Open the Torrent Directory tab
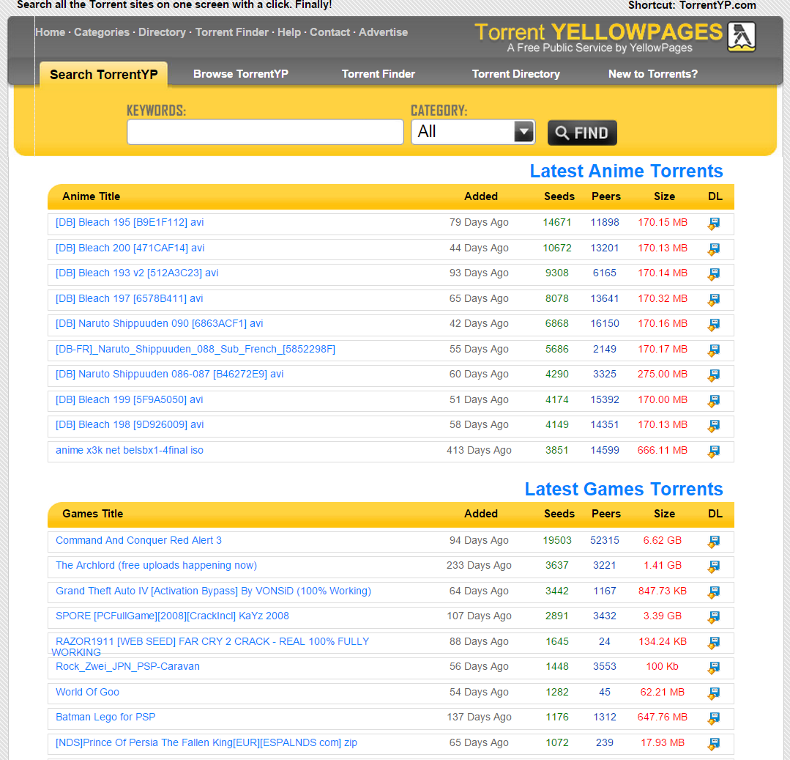 tap(516, 74)
